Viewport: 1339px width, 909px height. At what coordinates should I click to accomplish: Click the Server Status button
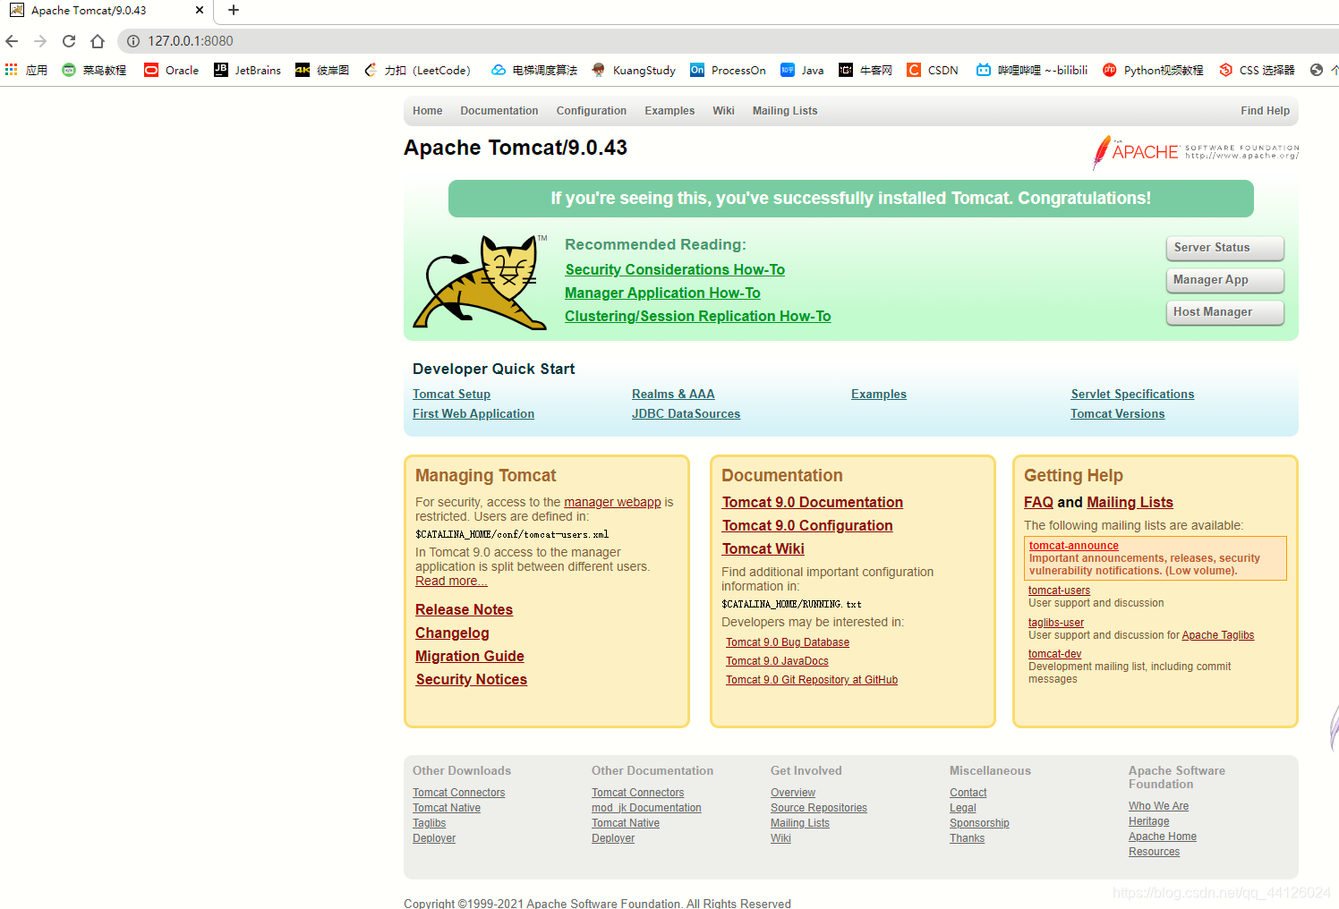1224,248
